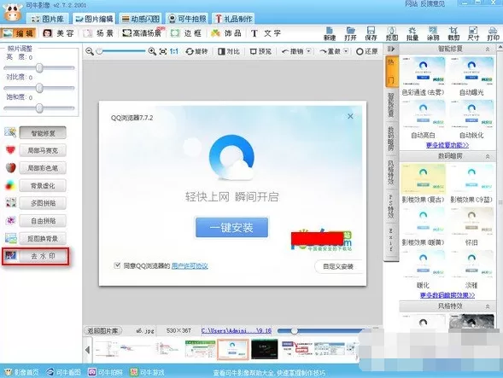Click the 对比度 contrast slider handle
503x378 pixels.
coord(39,88)
